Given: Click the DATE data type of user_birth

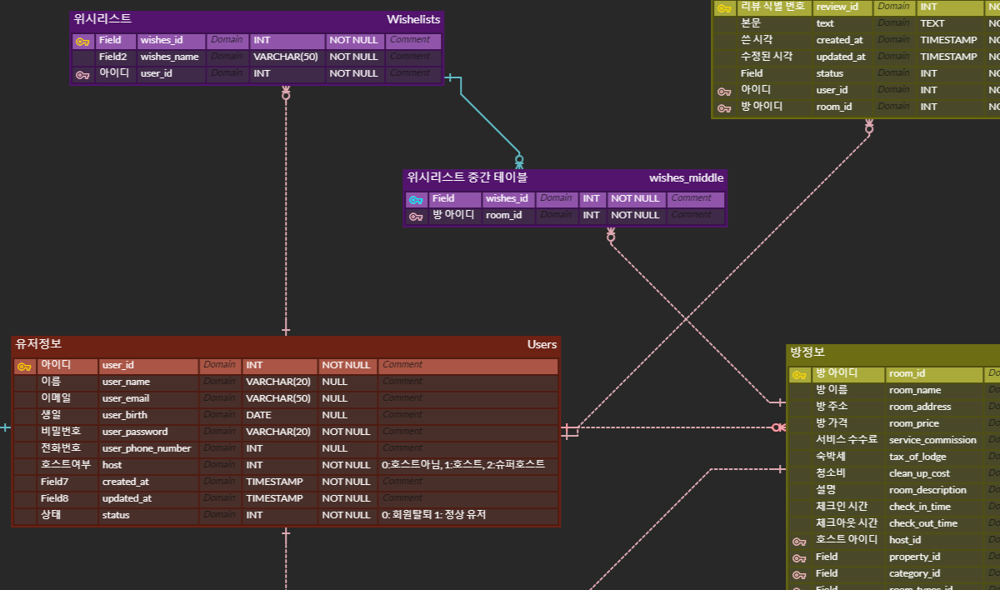Looking at the screenshot, I should coord(259,415).
